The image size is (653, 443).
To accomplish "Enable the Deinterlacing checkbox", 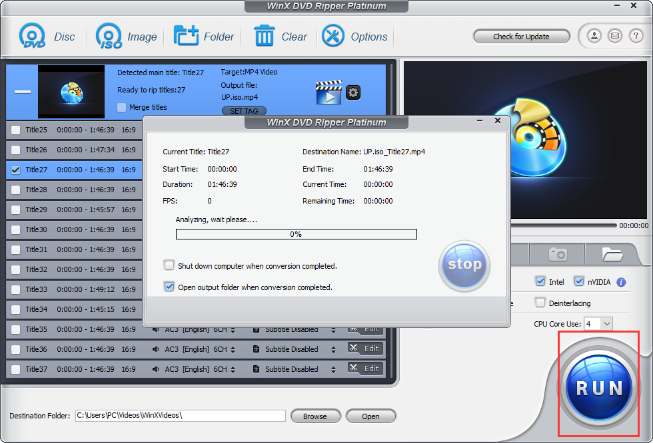I will (x=540, y=303).
